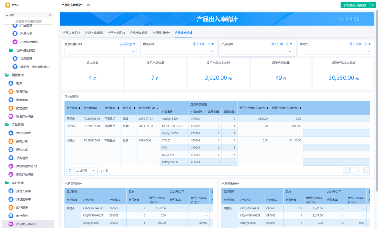Viewport: 378px width, 228px height.
Task: Open the 盘点仓库 selection dropdown
Action: coord(179,52)
